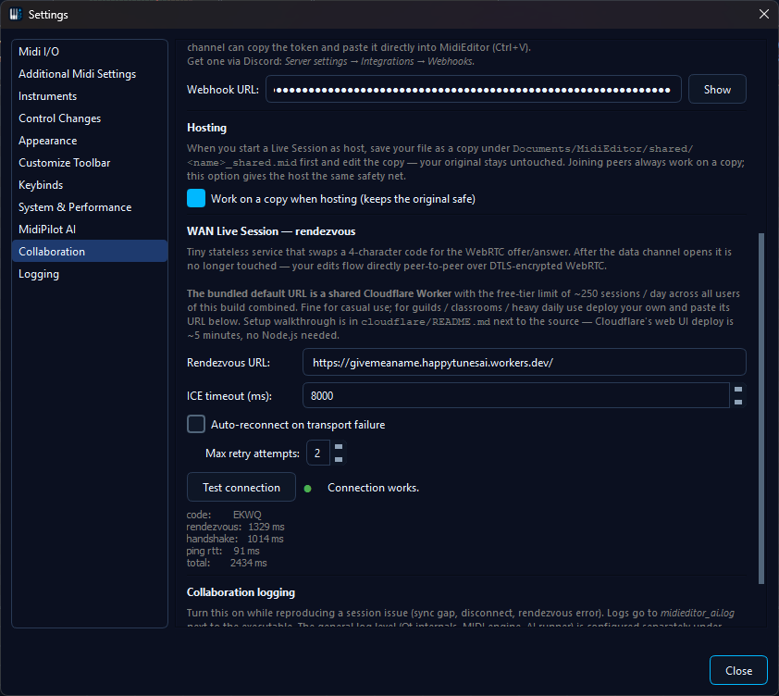779x696 pixels.
Task: Click the EKWQ session code value
Action: pos(247,515)
